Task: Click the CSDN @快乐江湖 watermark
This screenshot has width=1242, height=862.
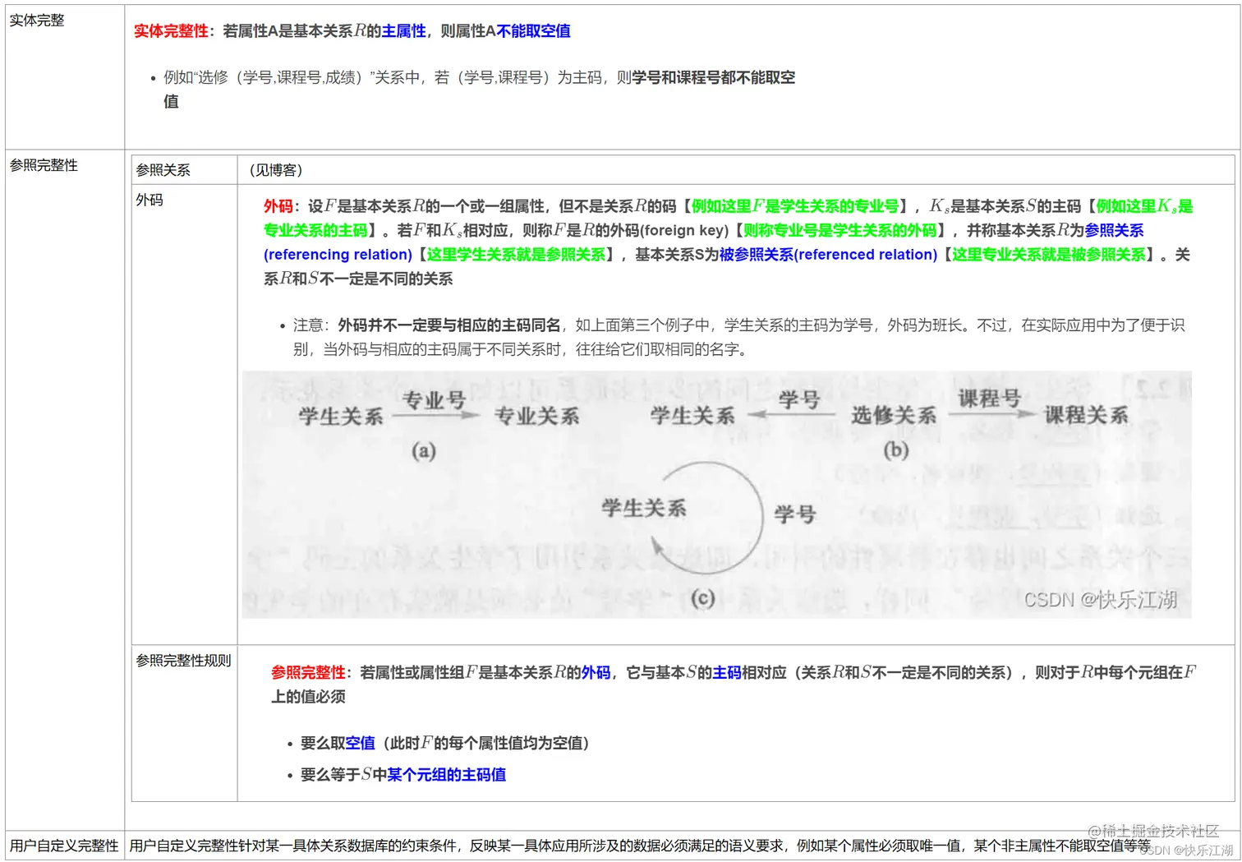Action: click(1102, 600)
